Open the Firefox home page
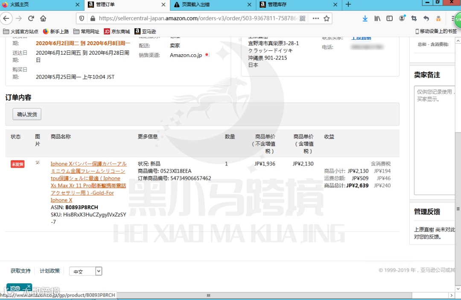The height and width of the screenshot is (300, 461). (x=43, y=18)
